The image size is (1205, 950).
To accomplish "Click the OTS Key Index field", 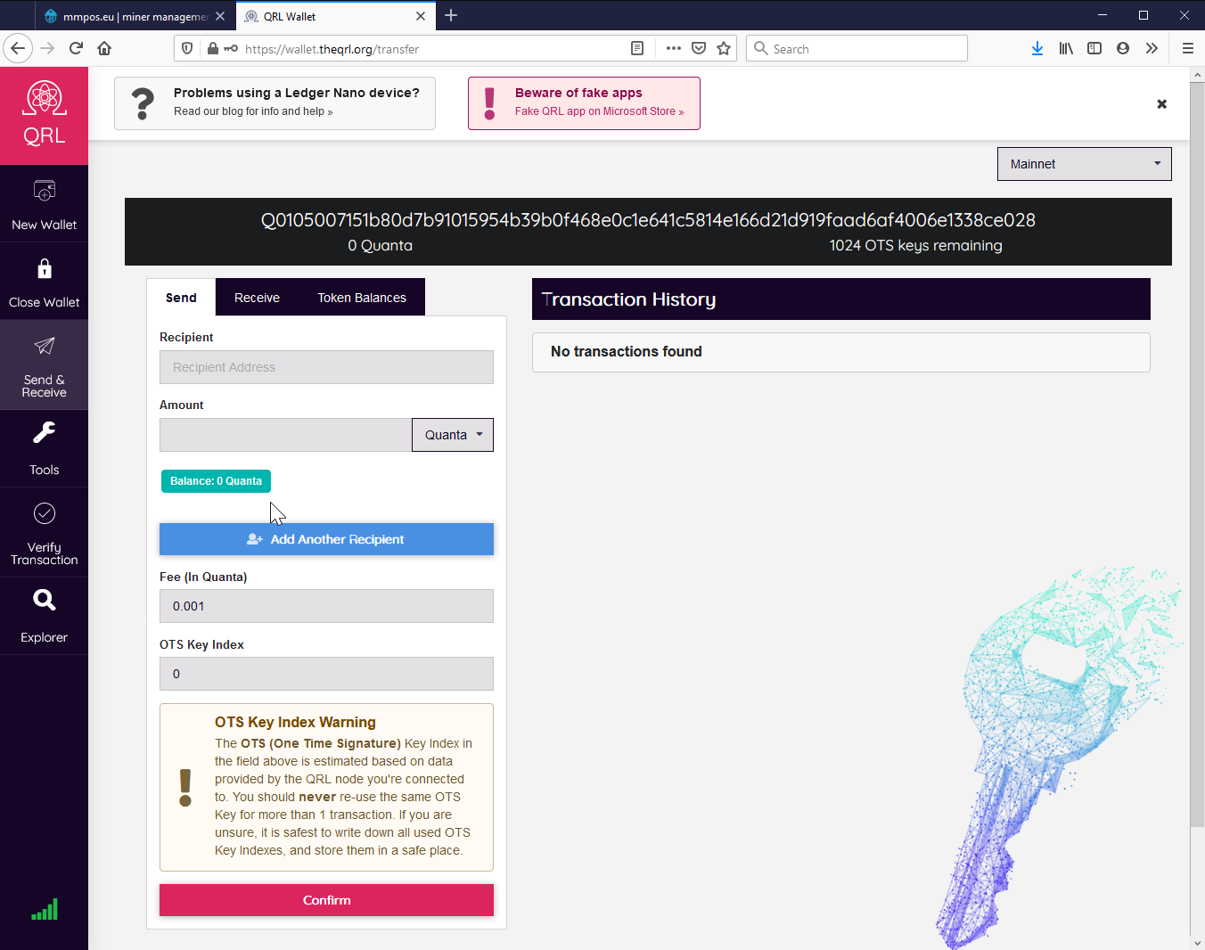I will tap(326, 674).
